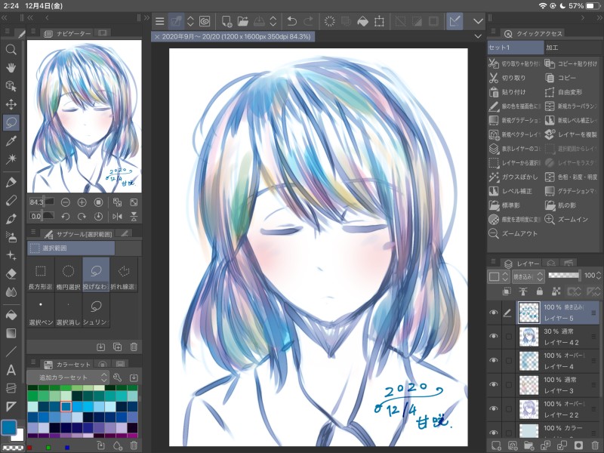Check the edit box for レイヤー 42
The height and width of the screenshot is (453, 604).
[508, 337]
